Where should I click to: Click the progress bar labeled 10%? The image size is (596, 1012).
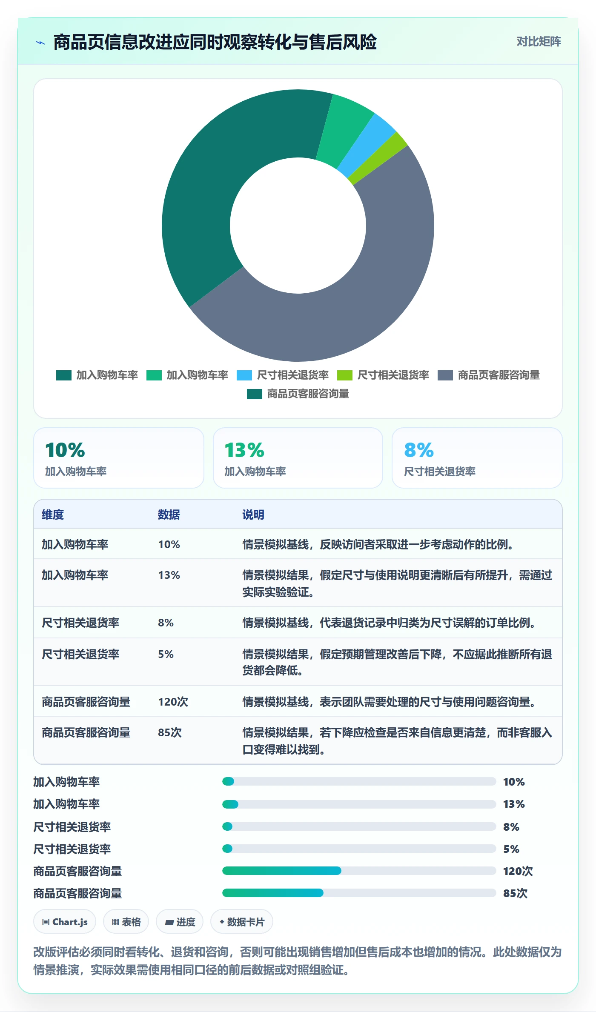pyautogui.click(x=359, y=781)
